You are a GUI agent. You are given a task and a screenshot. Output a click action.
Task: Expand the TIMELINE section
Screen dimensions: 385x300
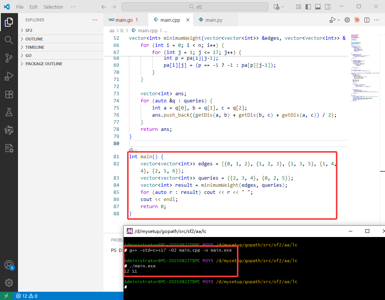pyautogui.click(x=61, y=47)
